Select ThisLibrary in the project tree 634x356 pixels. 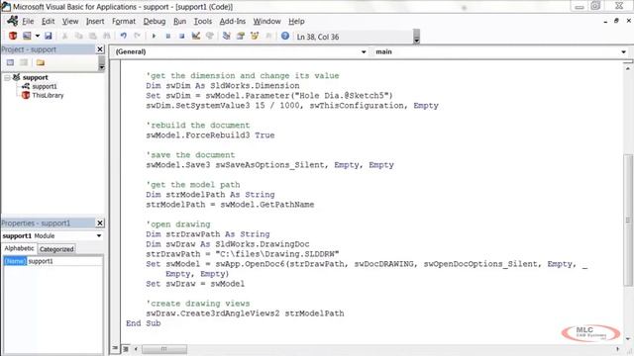[48, 95]
